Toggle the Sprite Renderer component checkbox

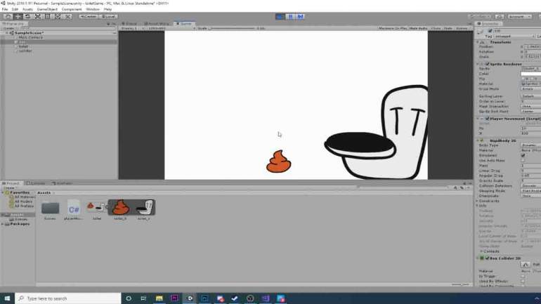(x=487, y=64)
